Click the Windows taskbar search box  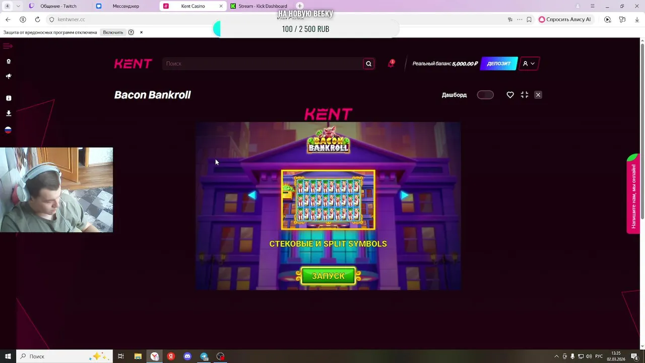(64, 356)
